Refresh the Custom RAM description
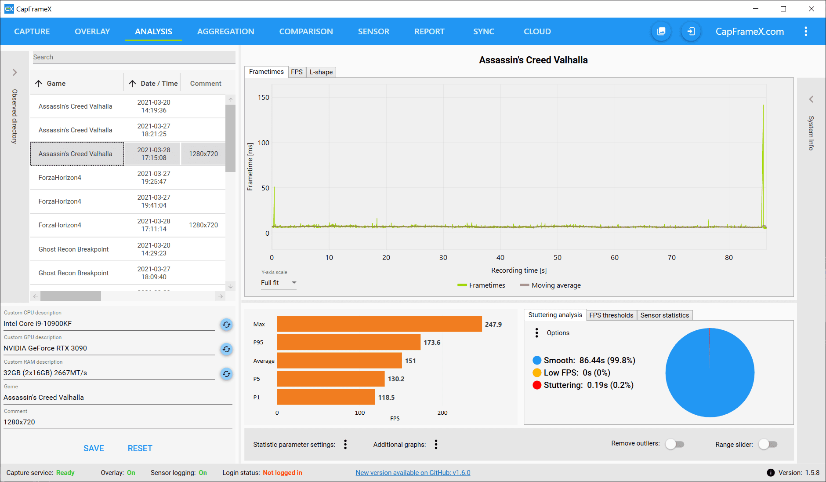Screen dimensions: 826x482 [226, 374]
